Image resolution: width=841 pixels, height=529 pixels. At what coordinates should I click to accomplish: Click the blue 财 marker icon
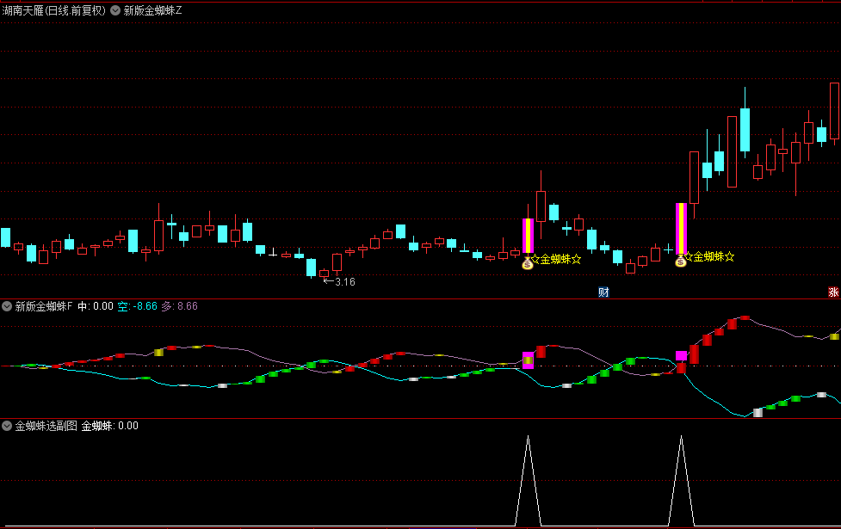tap(603, 292)
